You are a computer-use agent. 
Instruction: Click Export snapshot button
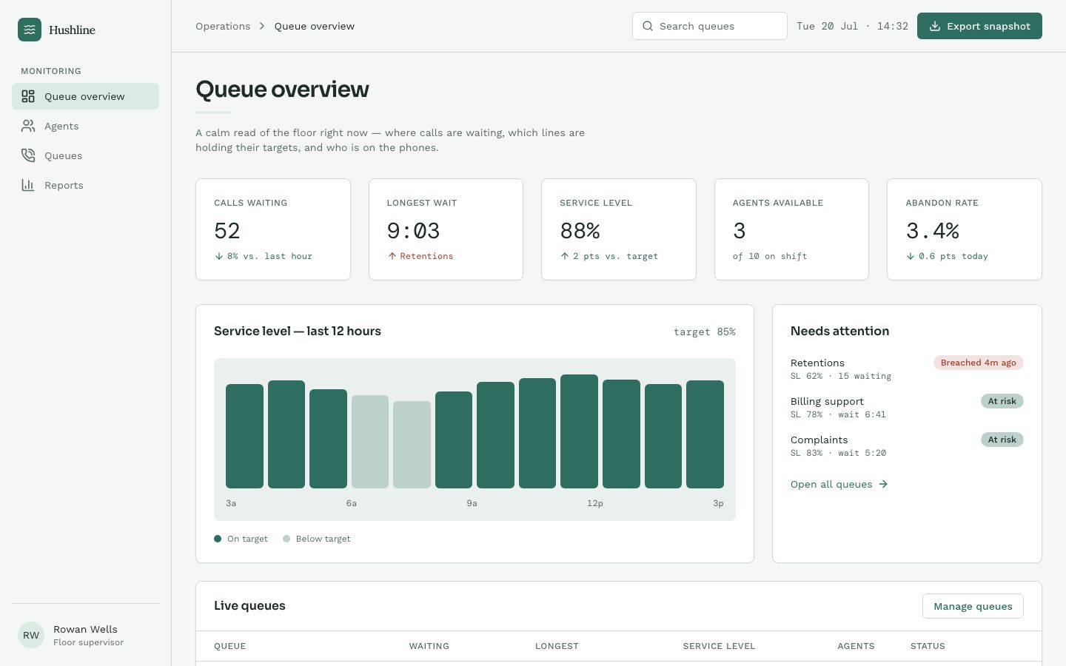979,26
